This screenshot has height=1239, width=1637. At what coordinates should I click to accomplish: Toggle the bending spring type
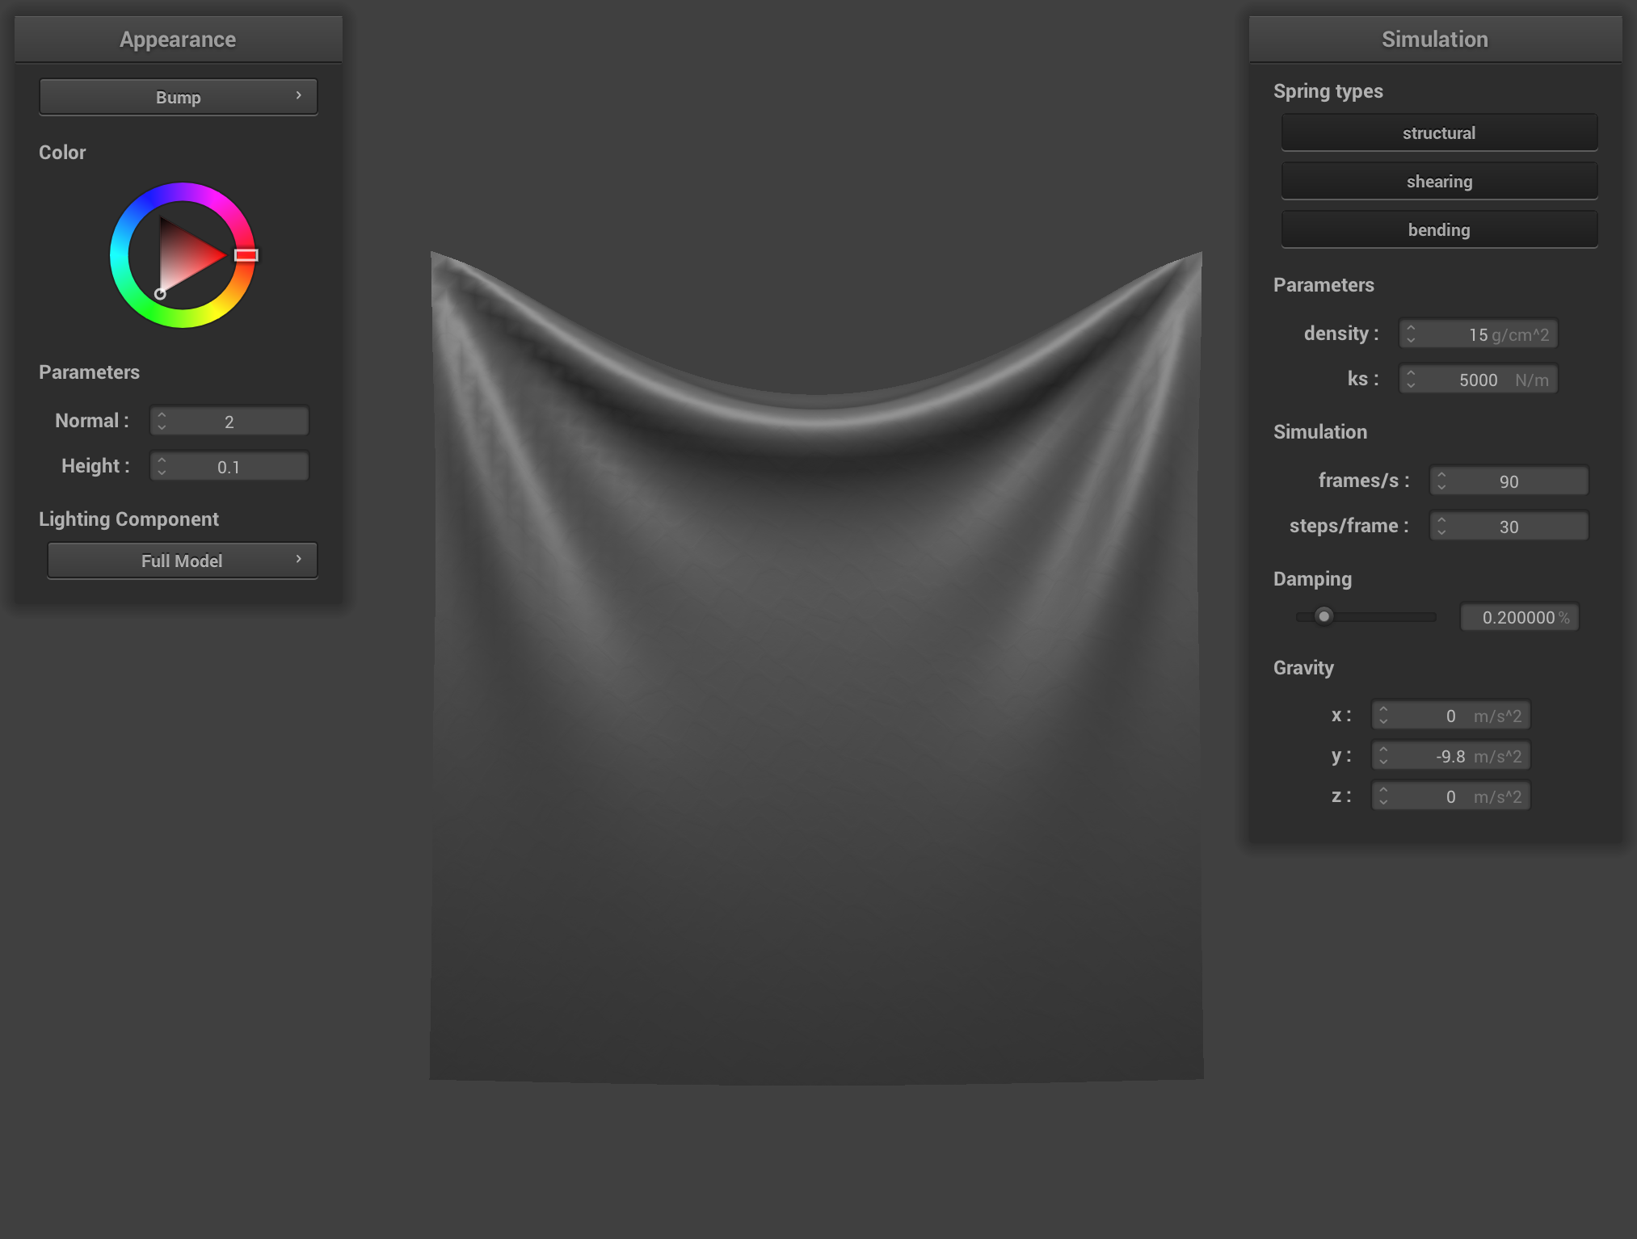pyautogui.click(x=1438, y=230)
